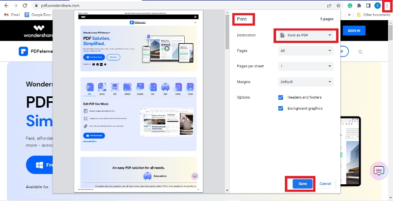Screen dimensions: 393x201
Task: Click the search magnifier icon on the website
Action: [x=361, y=52]
